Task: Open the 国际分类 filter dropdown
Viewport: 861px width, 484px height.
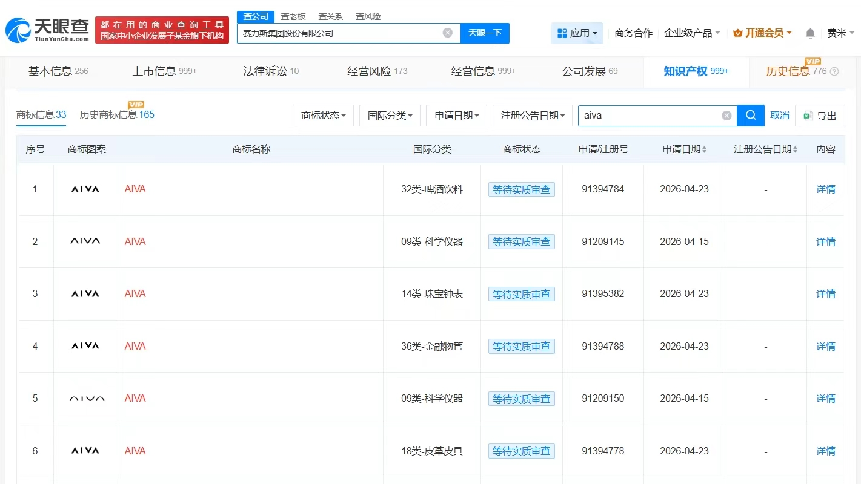Action: 390,116
